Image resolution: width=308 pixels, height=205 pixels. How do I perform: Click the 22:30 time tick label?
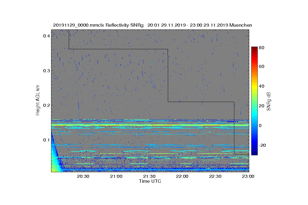click(216, 176)
